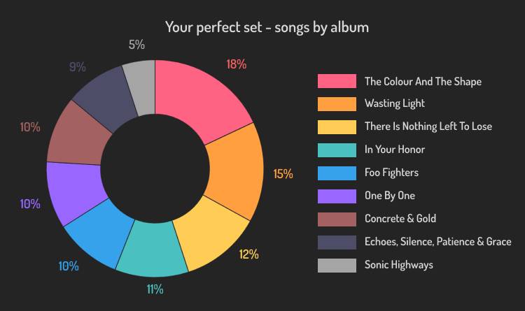Select the purple 10% donut segment
The height and width of the screenshot is (311, 525).
[x=76, y=192]
